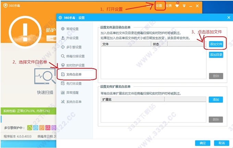
Task: Click the 状态 column header
Action: coord(159,44)
